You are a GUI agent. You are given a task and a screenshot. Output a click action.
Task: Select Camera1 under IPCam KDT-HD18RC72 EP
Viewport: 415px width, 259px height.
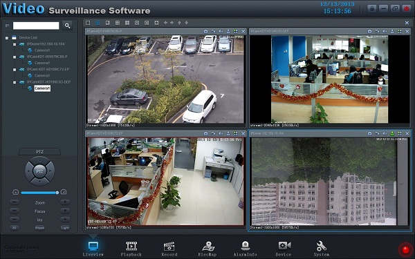click(42, 75)
